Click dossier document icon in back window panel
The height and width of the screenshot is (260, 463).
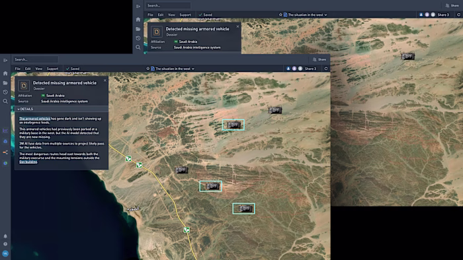[157, 32]
